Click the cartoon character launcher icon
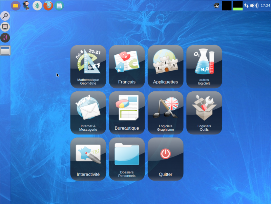This screenshot has height=204, width=271. click(26, 5)
